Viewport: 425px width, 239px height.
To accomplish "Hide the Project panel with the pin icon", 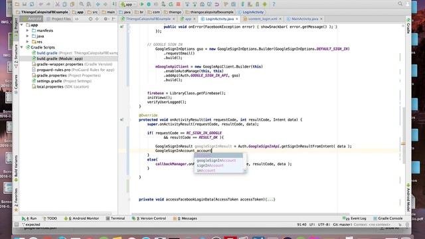I will point(114,19).
